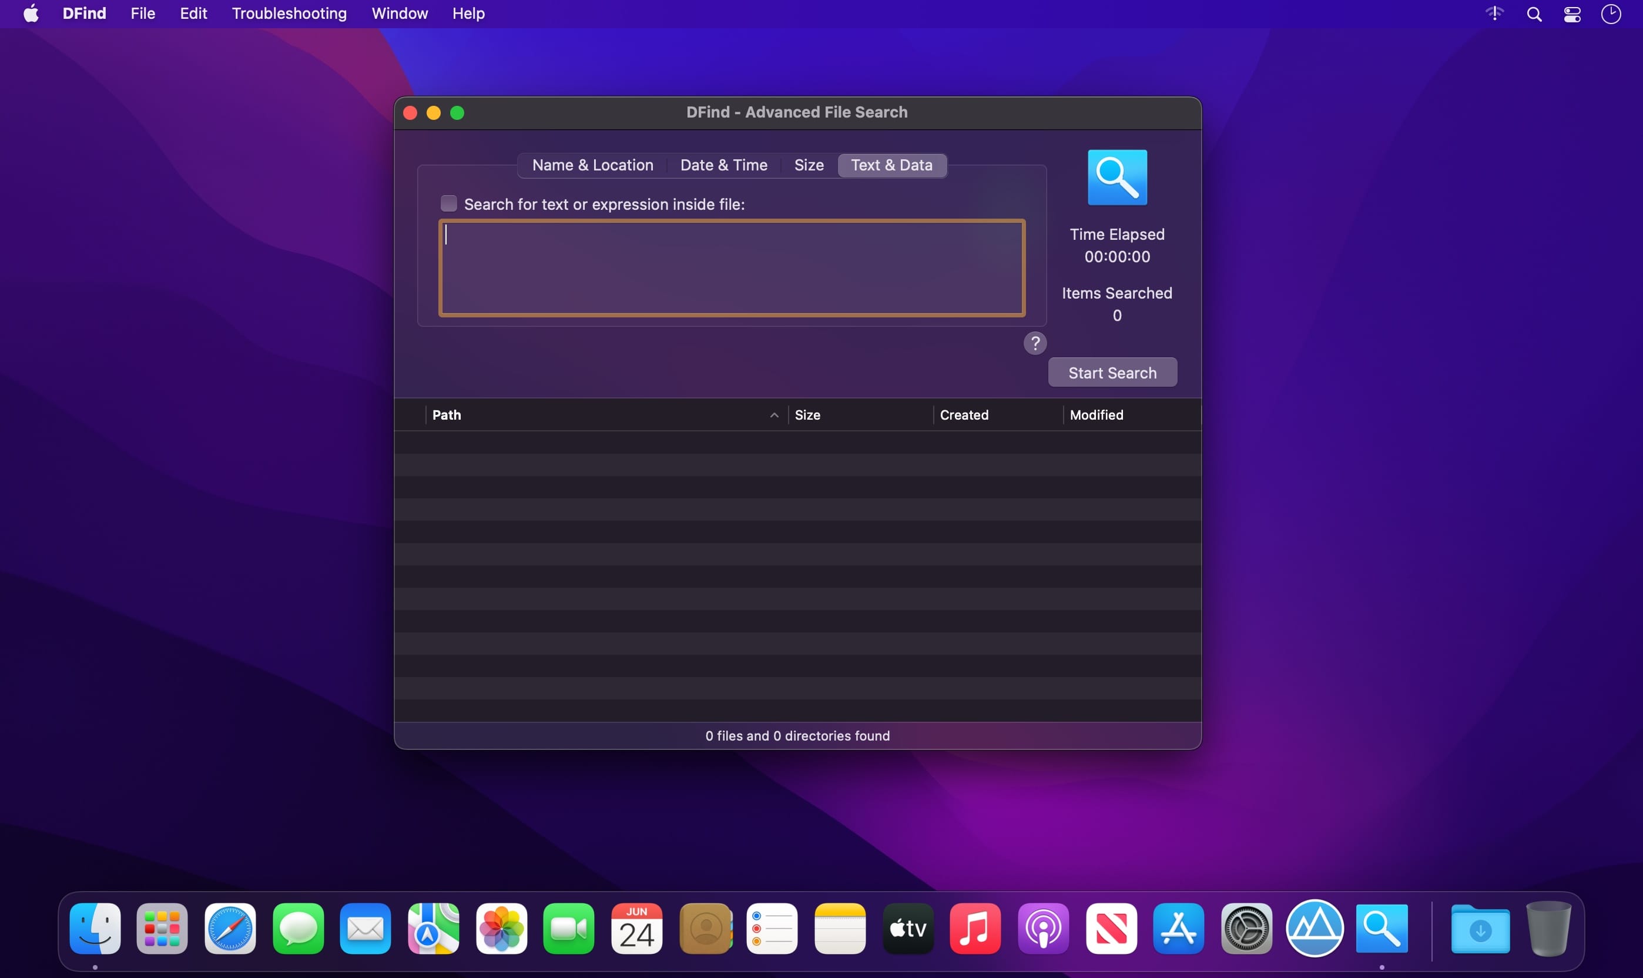Open Maps from the dock
The width and height of the screenshot is (1643, 978).
[x=434, y=929]
